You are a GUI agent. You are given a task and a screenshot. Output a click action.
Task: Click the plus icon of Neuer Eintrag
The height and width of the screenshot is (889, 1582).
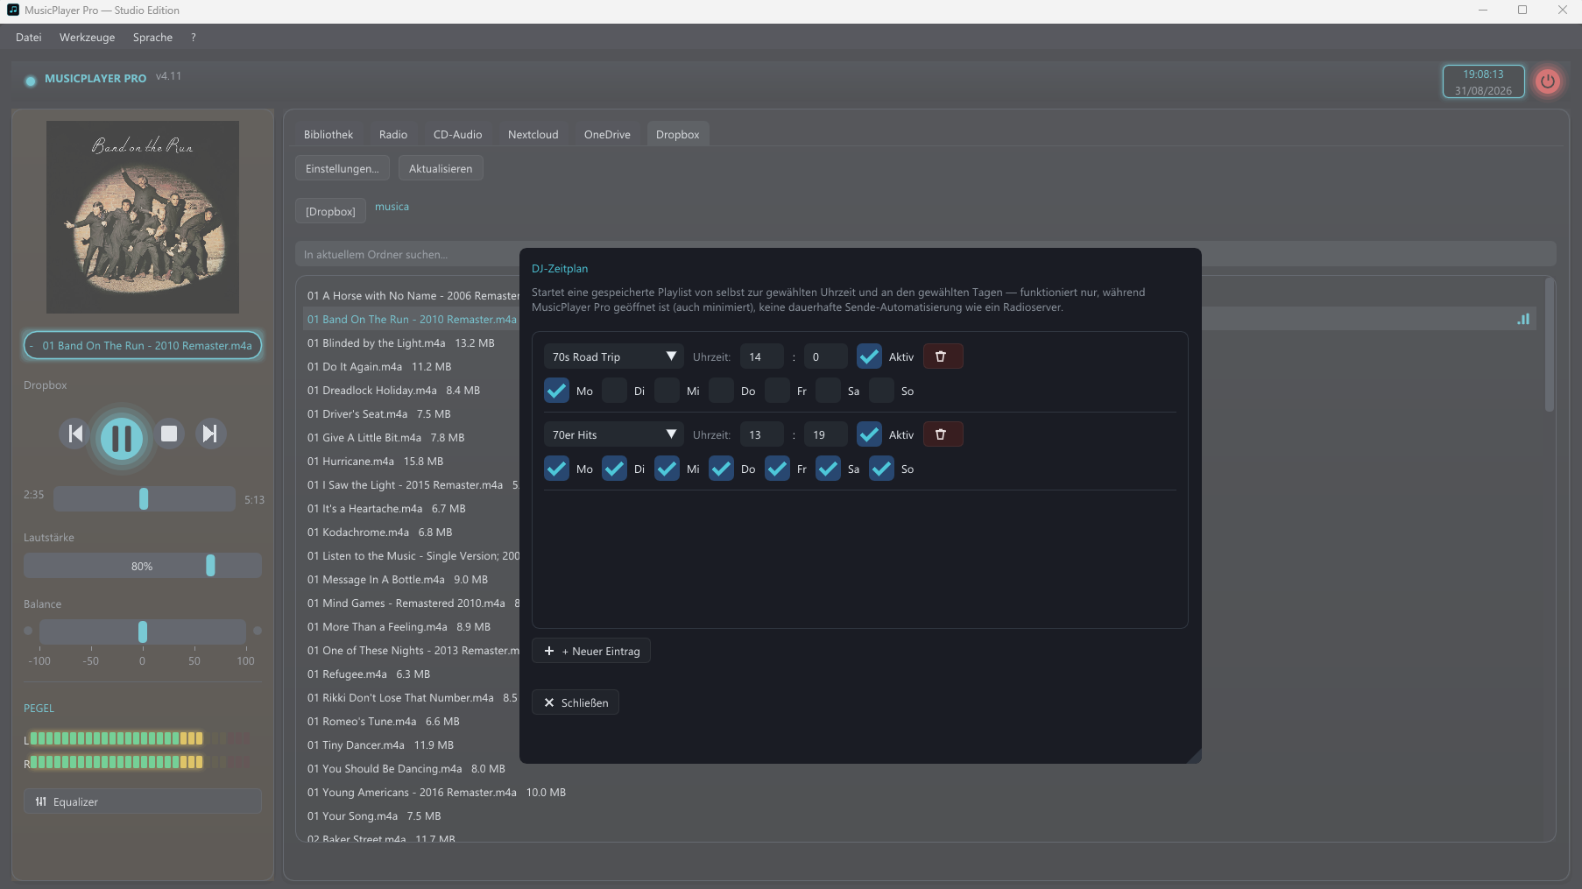point(549,651)
